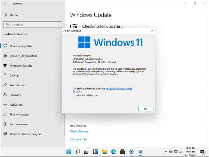
Task: Select Find my device
Action: tap(19, 114)
